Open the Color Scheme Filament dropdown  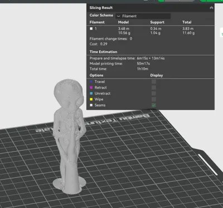(x=143, y=16)
